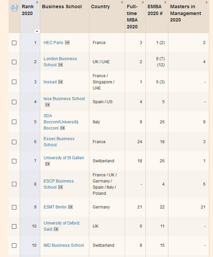Sort by the Business School header
This screenshot has height=257, width=213.
pyautogui.click(x=62, y=6)
